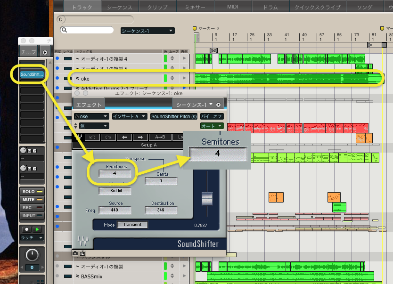This screenshot has width=393, height=284.
Task: Click the マーカー-2 timeline marker
Action: [195, 29]
